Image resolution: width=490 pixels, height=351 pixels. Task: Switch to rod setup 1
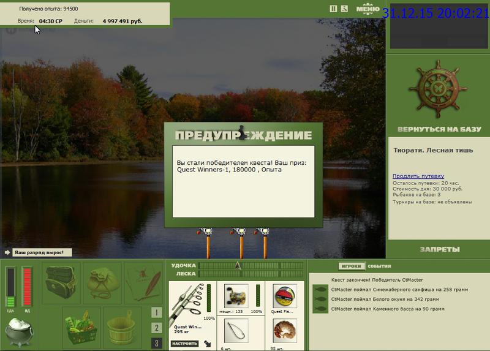coord(157,312)
